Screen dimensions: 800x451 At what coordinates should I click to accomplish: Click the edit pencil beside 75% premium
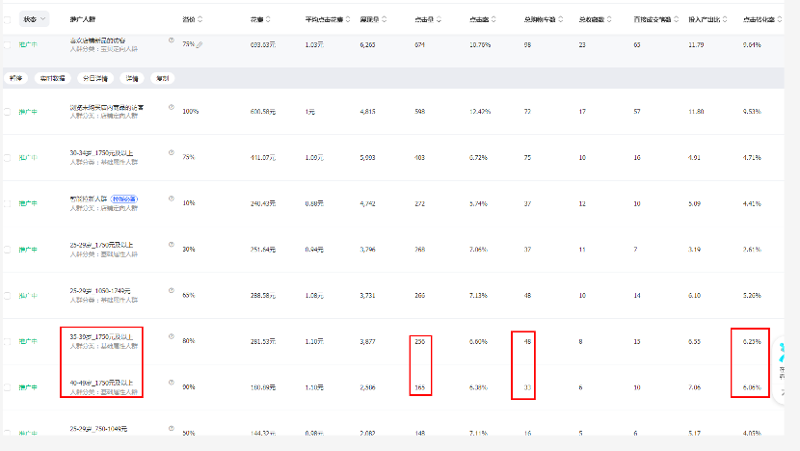(200, 44)
